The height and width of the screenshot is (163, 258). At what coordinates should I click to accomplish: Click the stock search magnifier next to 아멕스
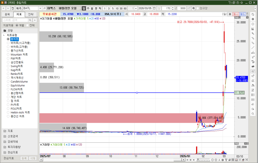[44, 8]
